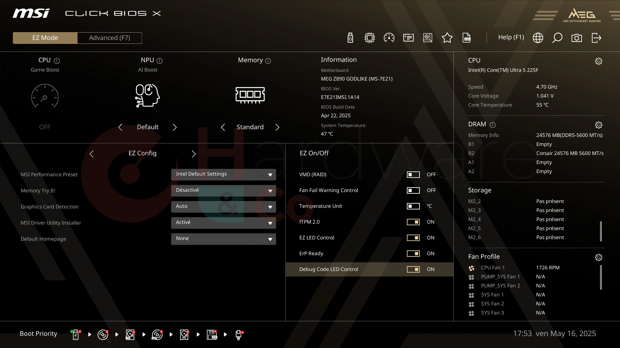Viewport: 620px width, 348px height.
Task: Open MSI Driver Utility Installer dropdown
Action: [x=223, y=223]
